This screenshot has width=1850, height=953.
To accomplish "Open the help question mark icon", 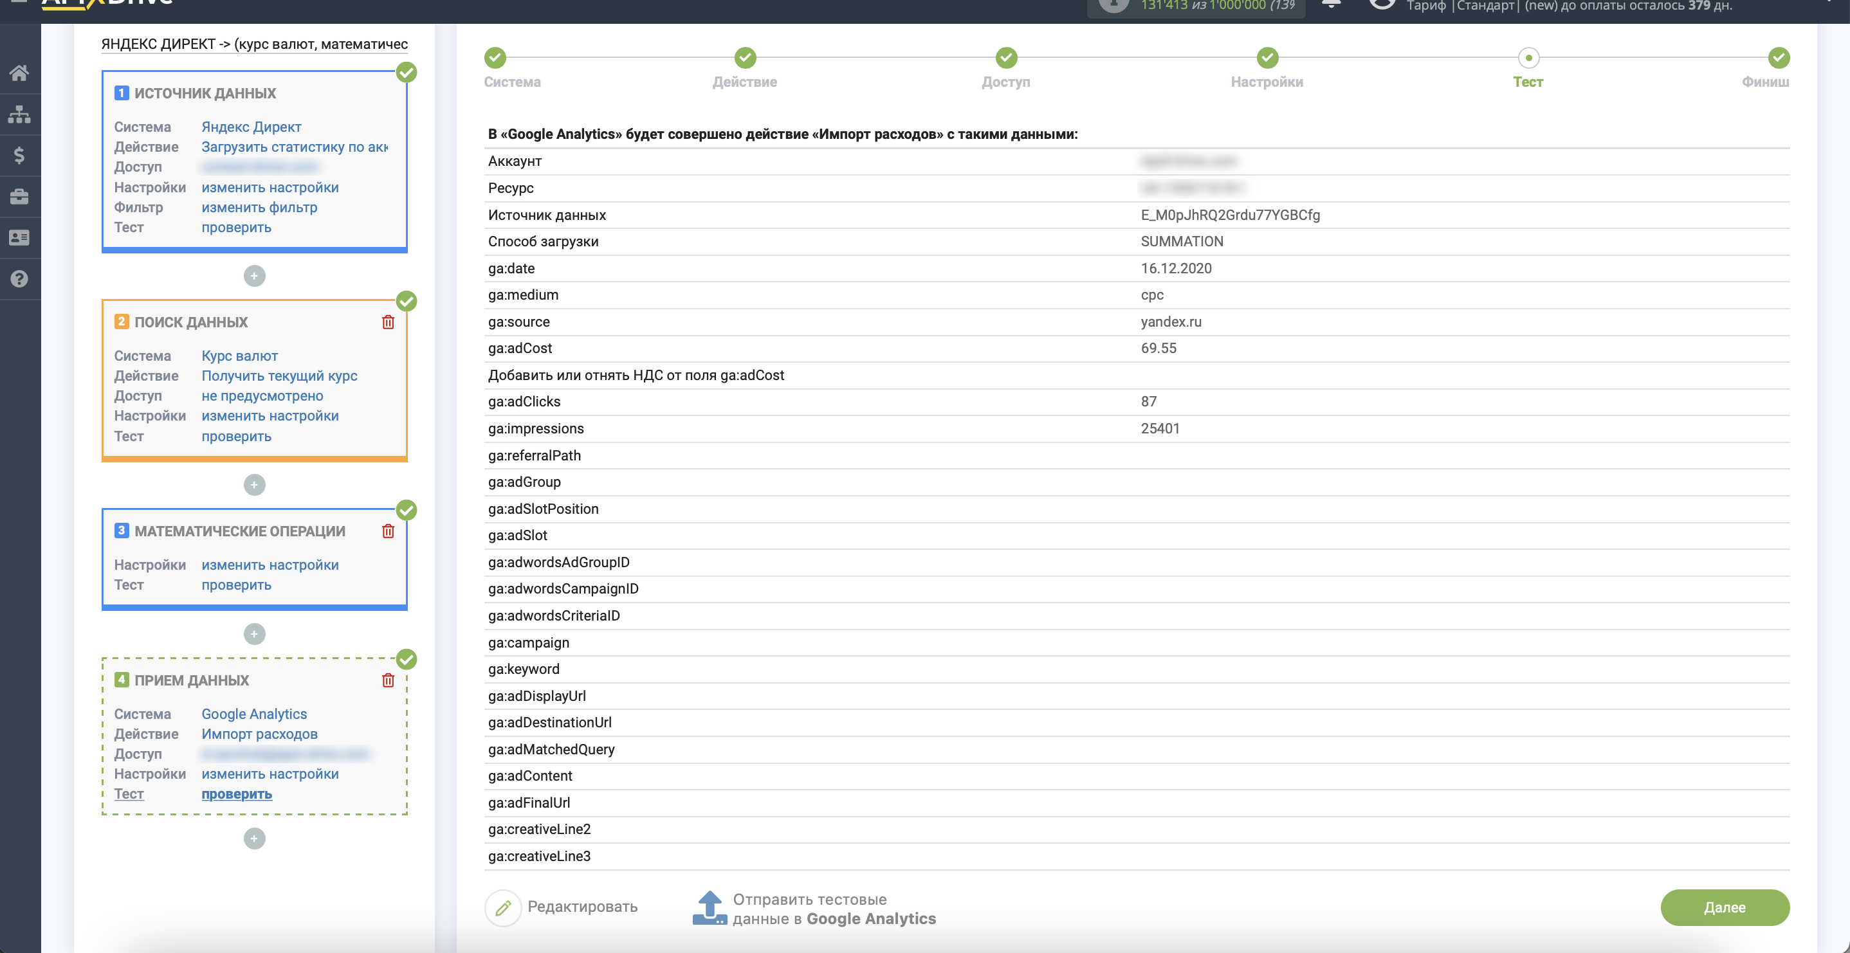I will coord(19,278).
